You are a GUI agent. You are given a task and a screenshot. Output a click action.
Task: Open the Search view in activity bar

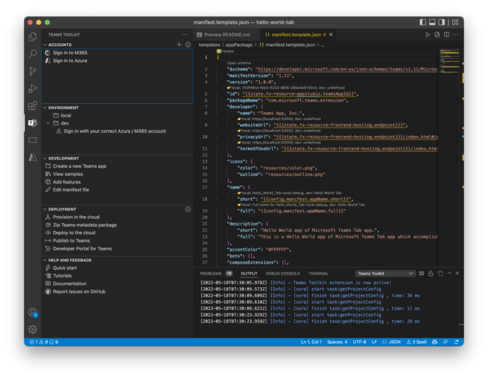click(x=32, y=54)
